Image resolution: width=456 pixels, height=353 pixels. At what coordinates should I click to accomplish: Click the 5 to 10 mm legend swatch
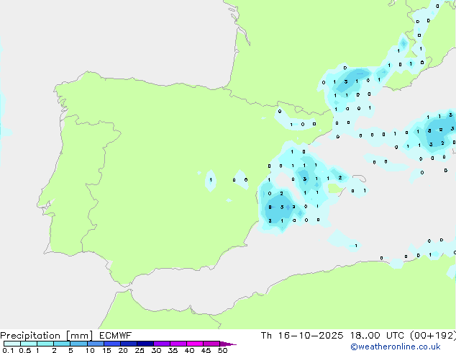tap(78, 344)
